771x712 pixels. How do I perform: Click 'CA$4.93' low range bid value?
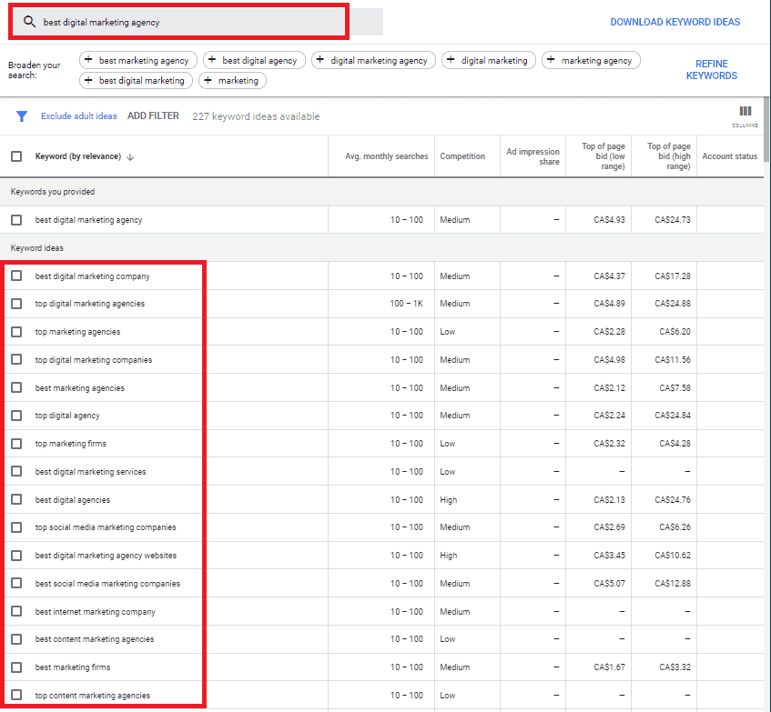pos(609,220)
